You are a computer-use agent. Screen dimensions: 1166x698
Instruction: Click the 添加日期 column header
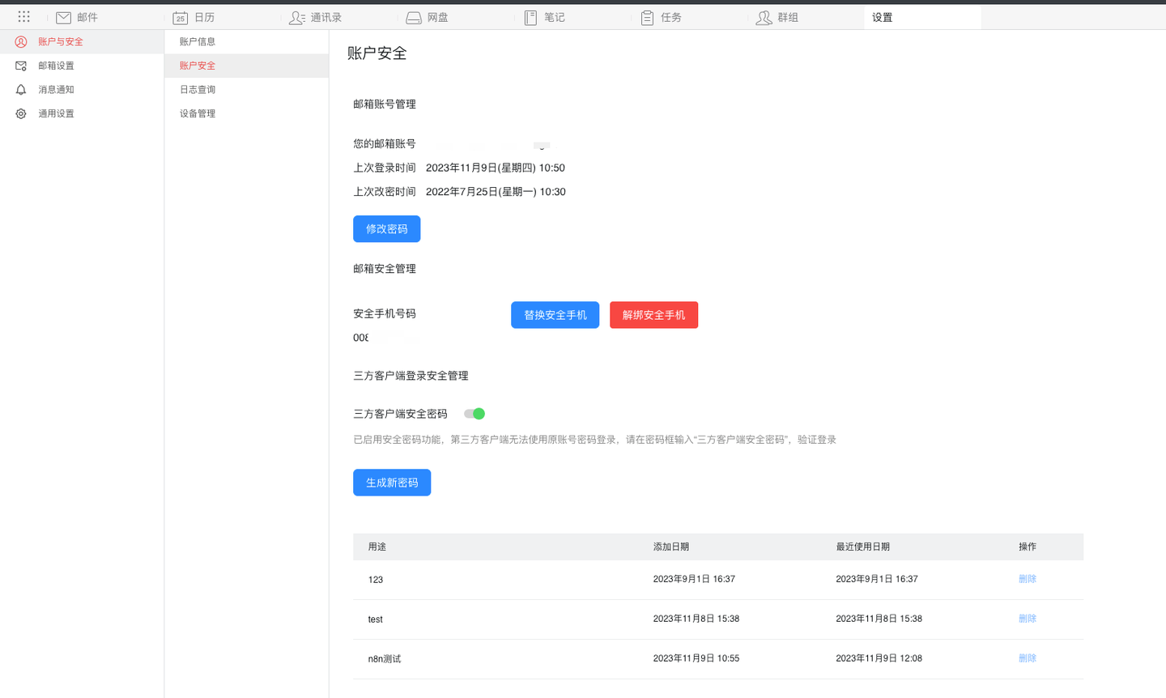[671, 547]
